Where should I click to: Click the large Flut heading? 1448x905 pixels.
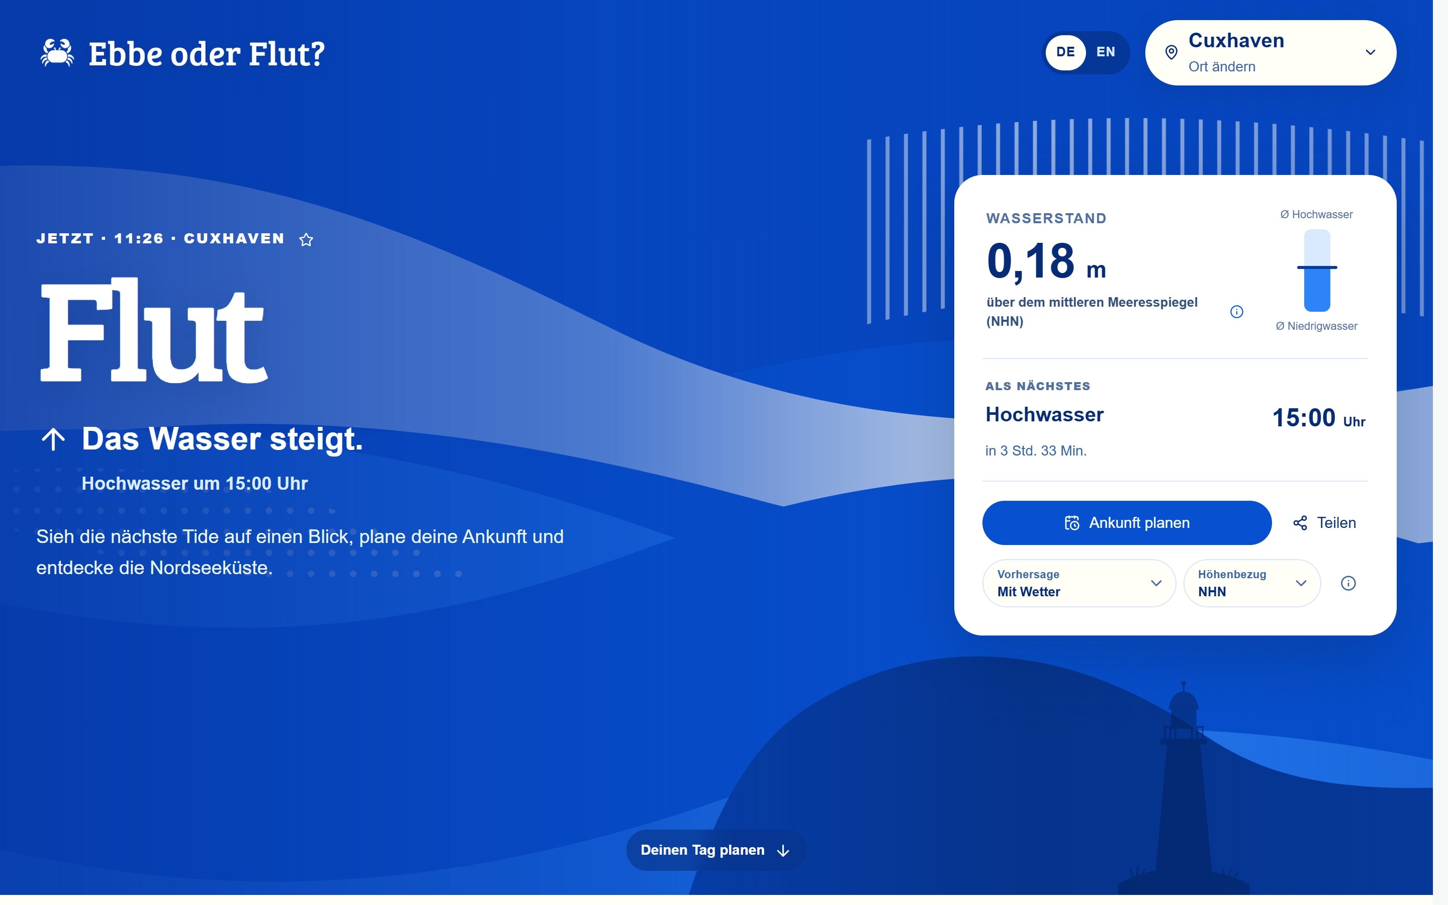pos(154,330)
